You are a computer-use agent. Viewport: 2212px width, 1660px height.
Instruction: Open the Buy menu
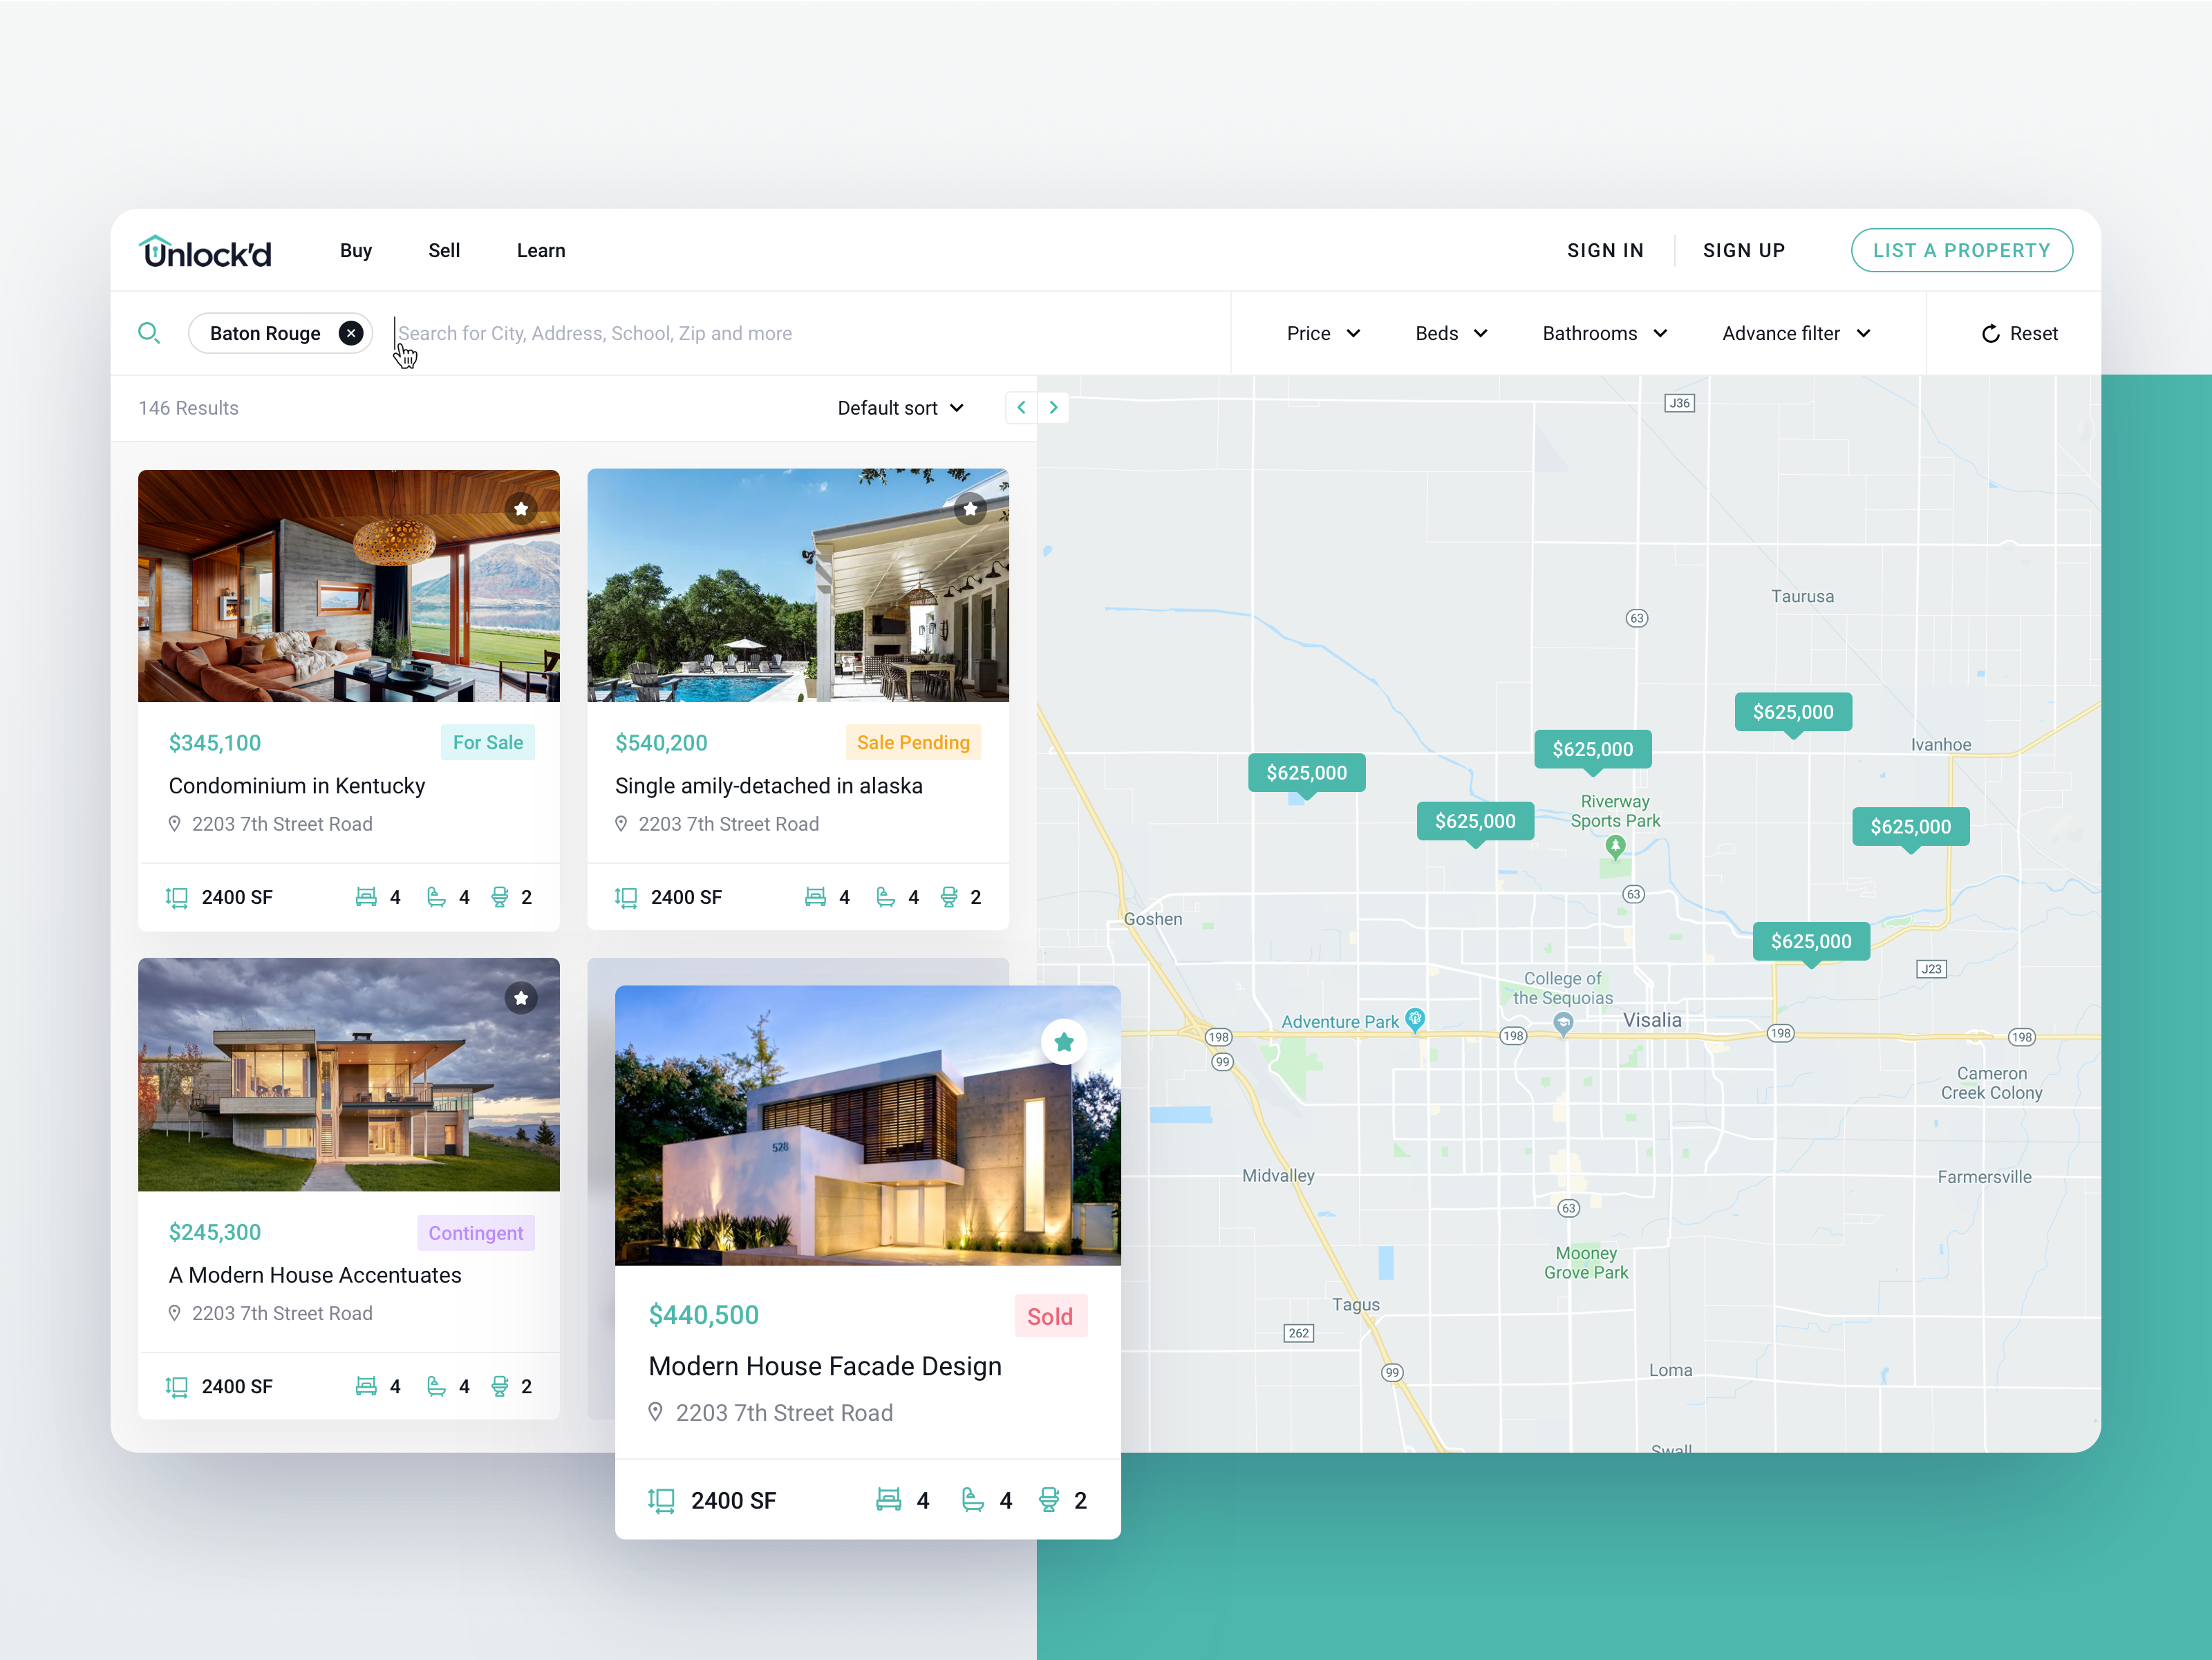point(356,251)
